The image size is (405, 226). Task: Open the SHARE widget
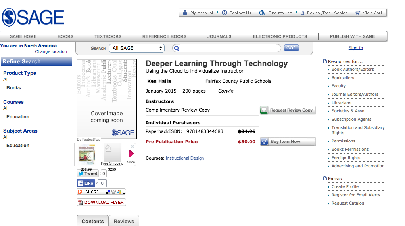pos(101,192)
